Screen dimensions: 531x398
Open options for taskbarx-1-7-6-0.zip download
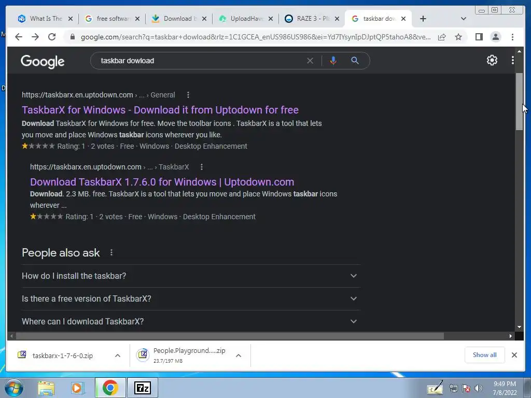coord(118,356)
